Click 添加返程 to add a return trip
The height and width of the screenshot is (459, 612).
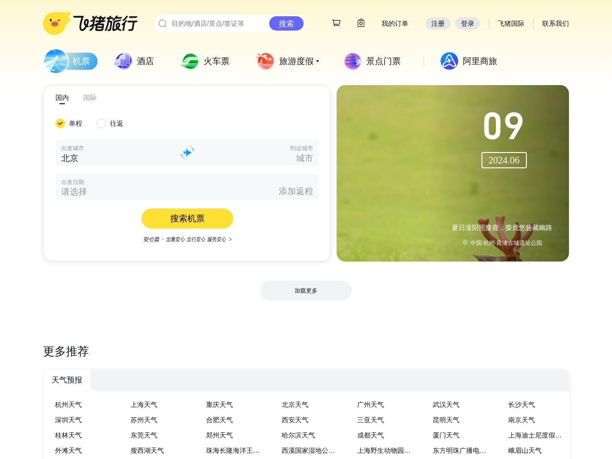pyautogui.click(x=295, y=191)
